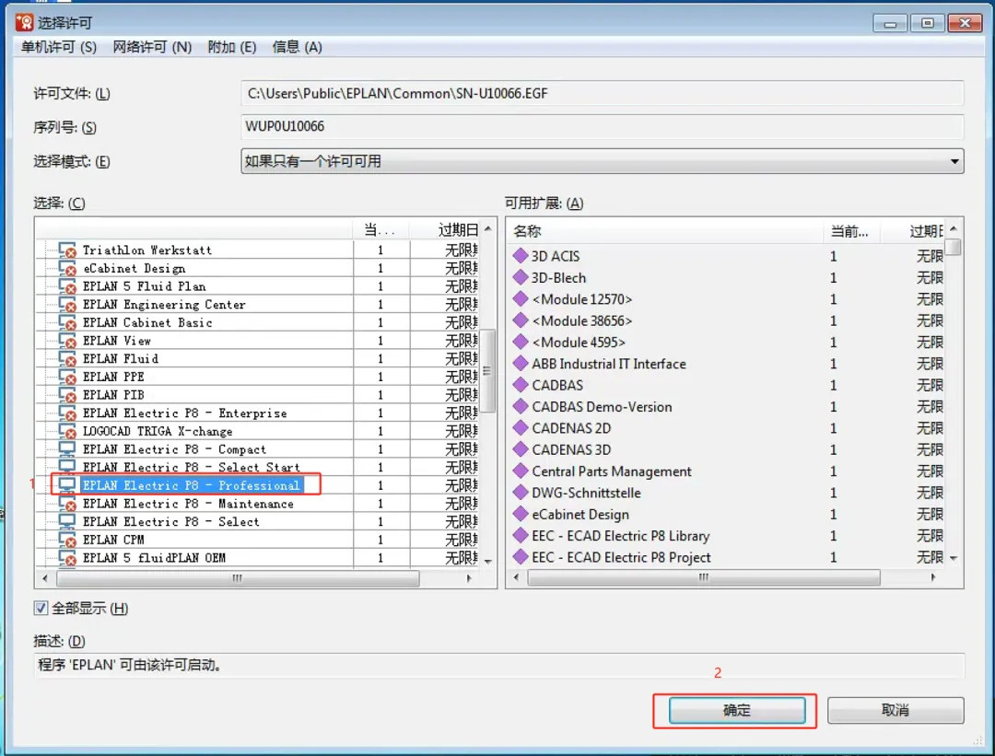Click the EPLAN Fluid license icon
Screen dimensions: 995x756
[x=67, y=358]
